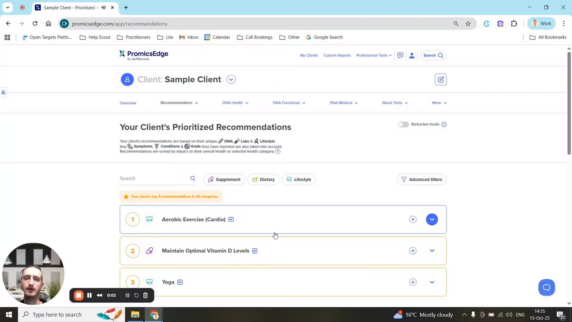Rewind the screen recording
This screenshot has width=572, height=322.
coord(100,295)
